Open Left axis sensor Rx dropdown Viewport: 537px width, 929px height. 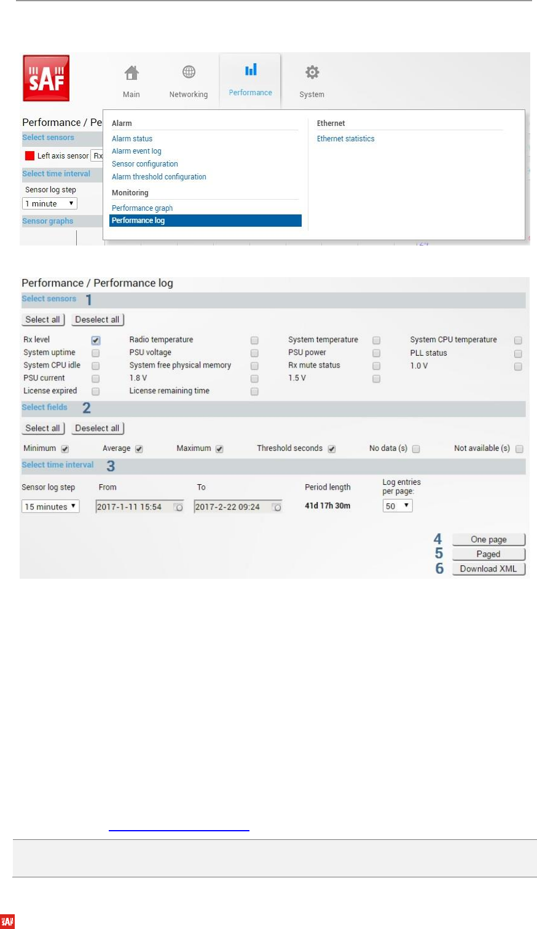pos(97,156)
